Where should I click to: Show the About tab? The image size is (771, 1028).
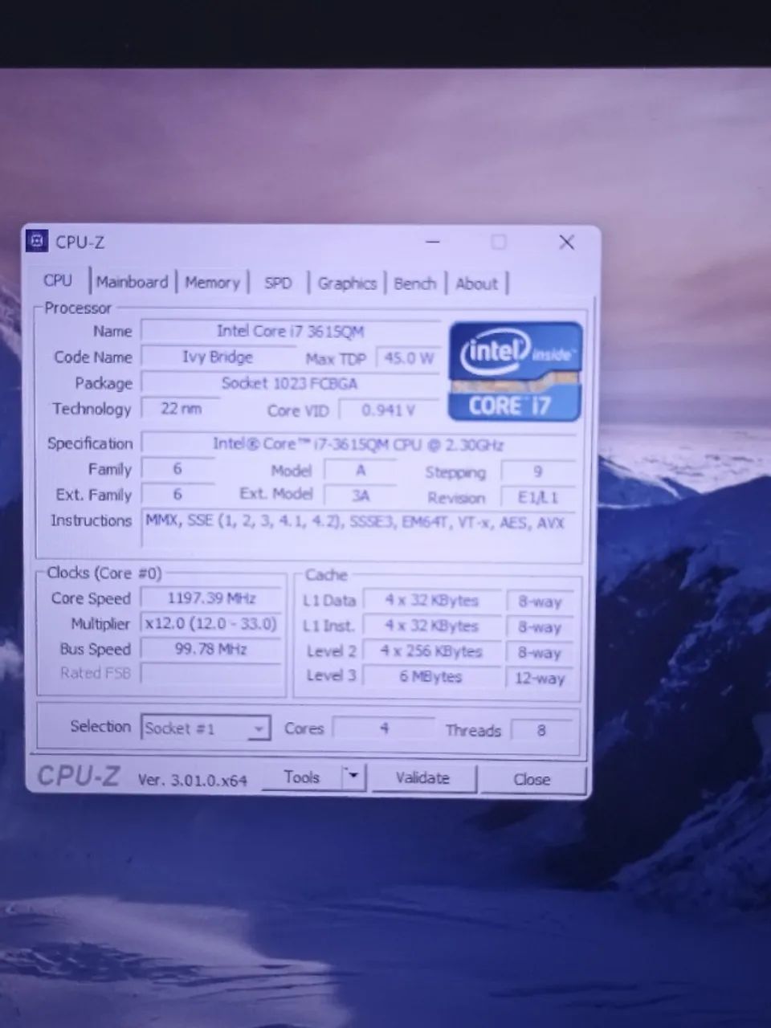click(476, 284)
